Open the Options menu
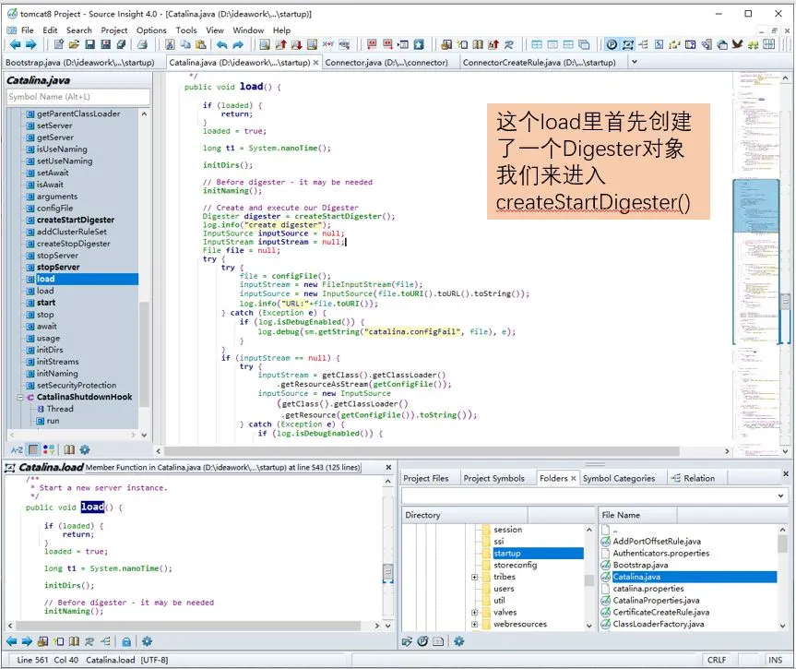This screenshot has width=796, height=669. (x=151, y=30)
